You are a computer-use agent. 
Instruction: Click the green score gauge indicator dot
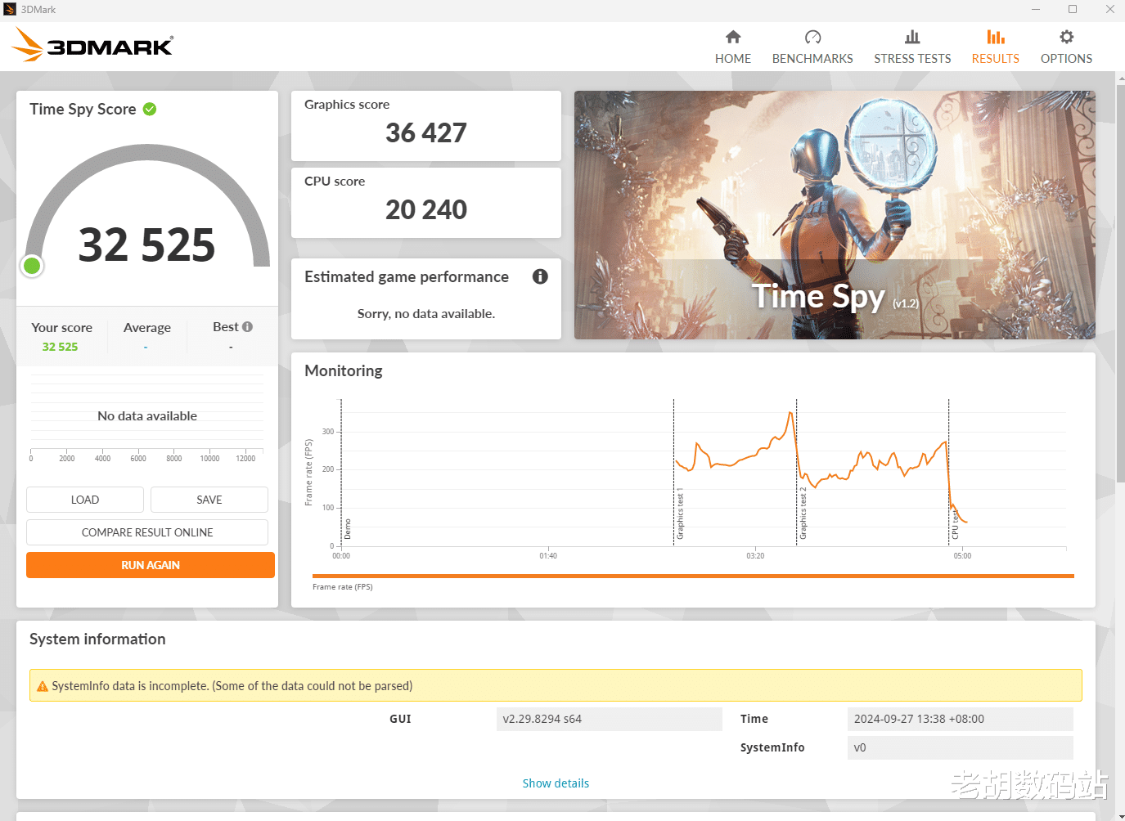click(x=32, y=266)
